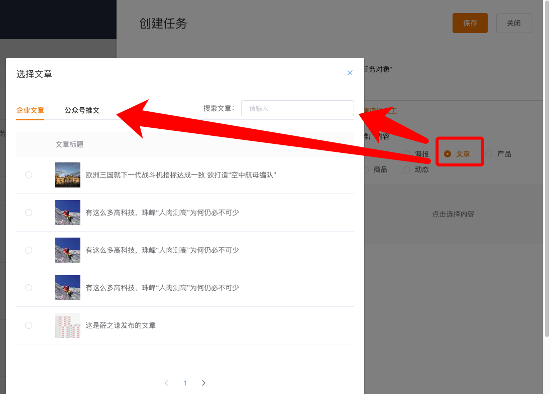Click the 点击选择内容 placeholder area
550x394 pixels.
[453, 214]
